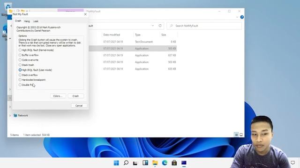
Task: Close the Not My Fault dialog
Action: [85, 14]
